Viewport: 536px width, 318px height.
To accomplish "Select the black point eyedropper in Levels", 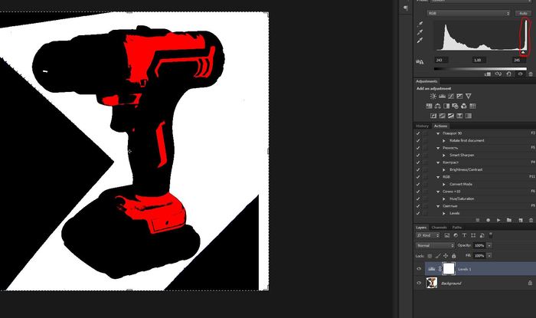I will tap(420, 25).
